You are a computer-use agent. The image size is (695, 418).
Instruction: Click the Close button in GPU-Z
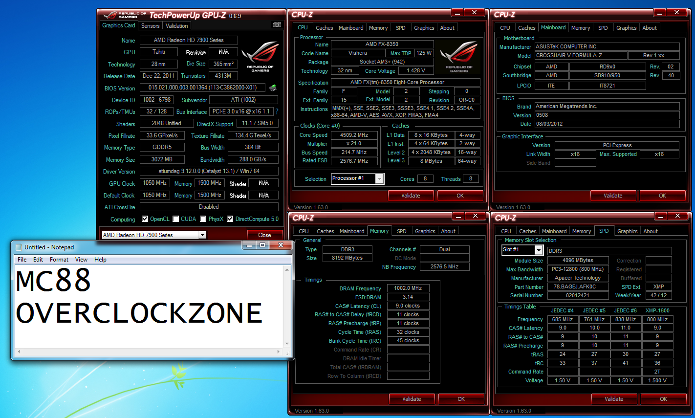(x=264, y=235)
